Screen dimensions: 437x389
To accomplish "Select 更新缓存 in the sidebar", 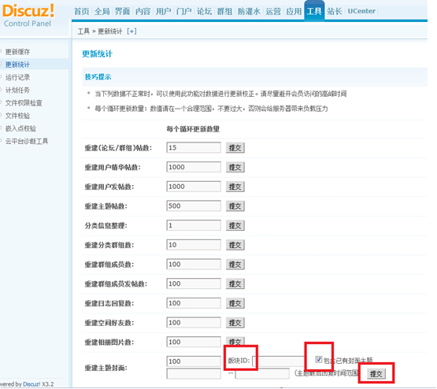I will click(17, 52).
